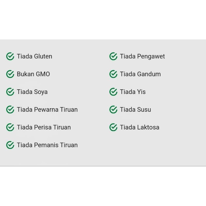Viewport: 206px width, 206px height.
Task: Click the Tiada Gluten text label
Action: pos(35,56)
